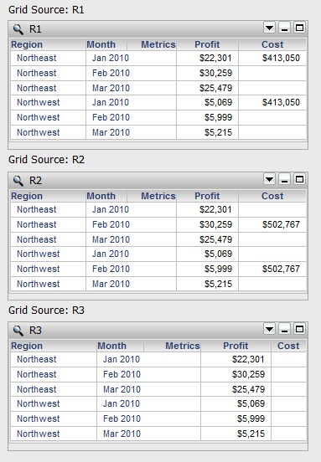The width and height of the screenshot is (321, 462).
Task: Click Northwest in R2 Mar 2010 row
Action: pyautogui.click(x=38, y=284)
